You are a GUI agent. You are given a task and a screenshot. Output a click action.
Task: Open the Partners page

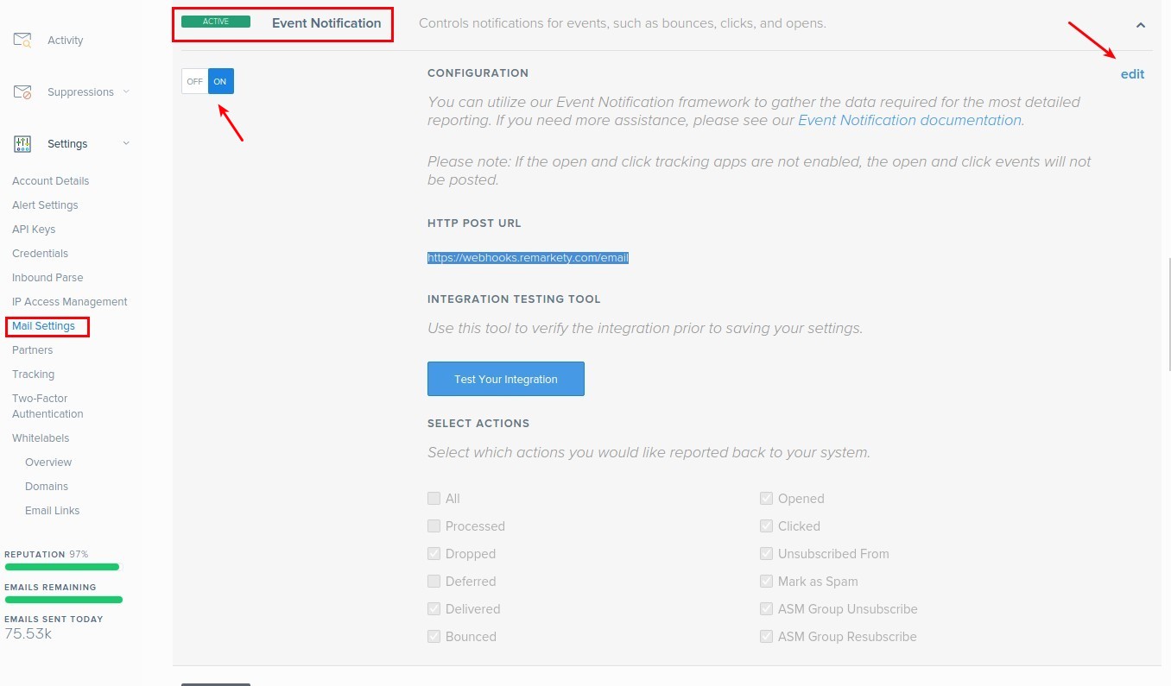(x=32, y=350)
